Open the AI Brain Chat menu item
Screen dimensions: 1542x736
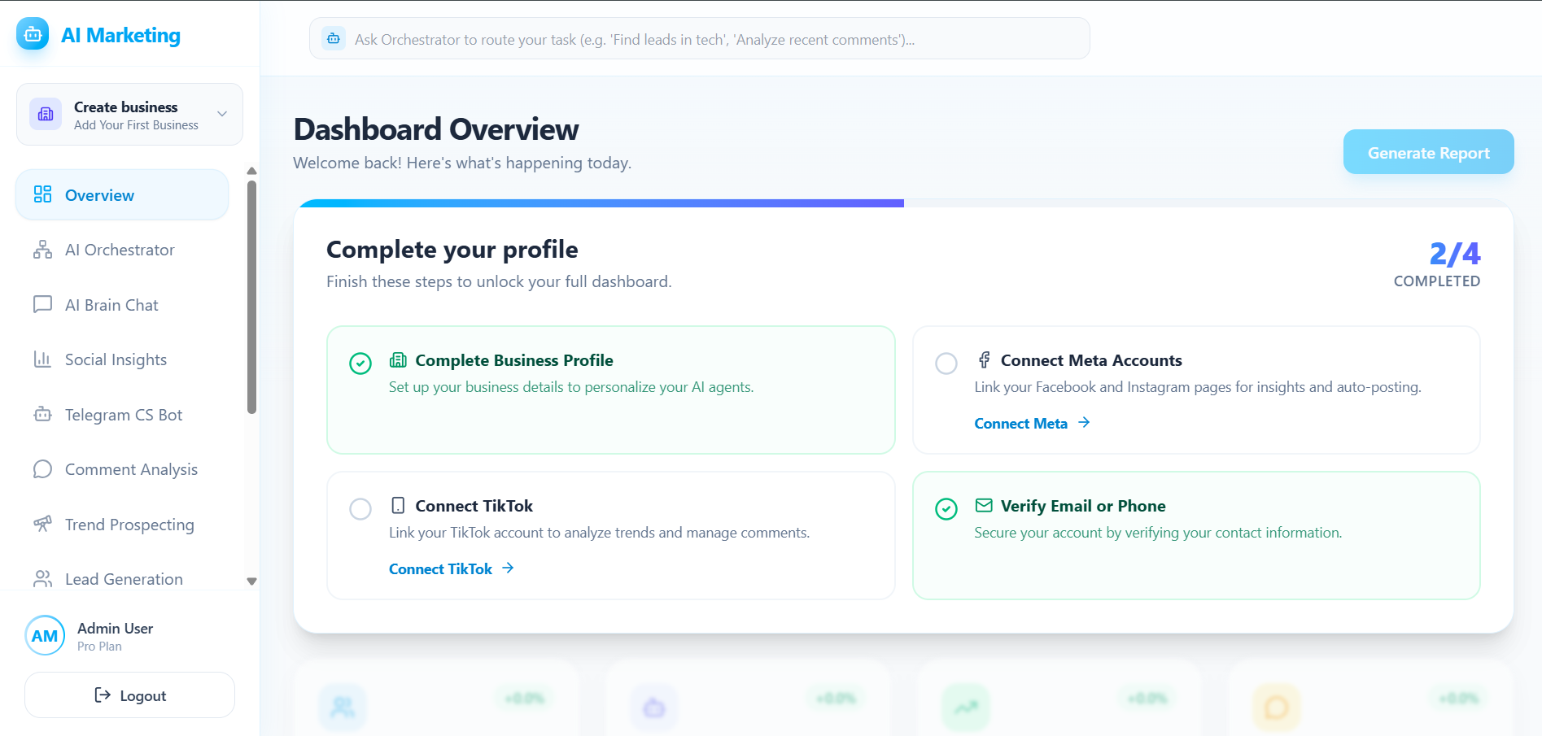click(122, 304)
